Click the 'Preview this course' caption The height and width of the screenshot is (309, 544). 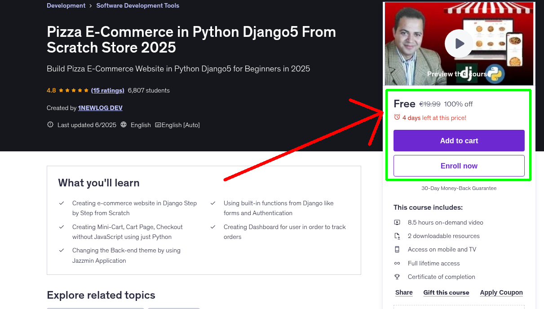click(x=459, y=74)
